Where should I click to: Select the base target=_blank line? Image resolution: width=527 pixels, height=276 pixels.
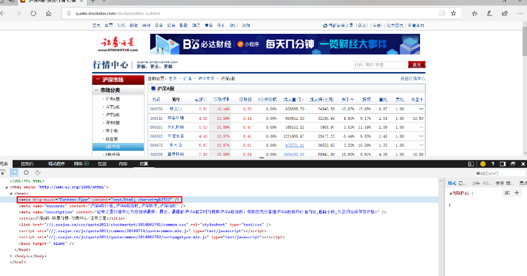(x=47, y=244)
